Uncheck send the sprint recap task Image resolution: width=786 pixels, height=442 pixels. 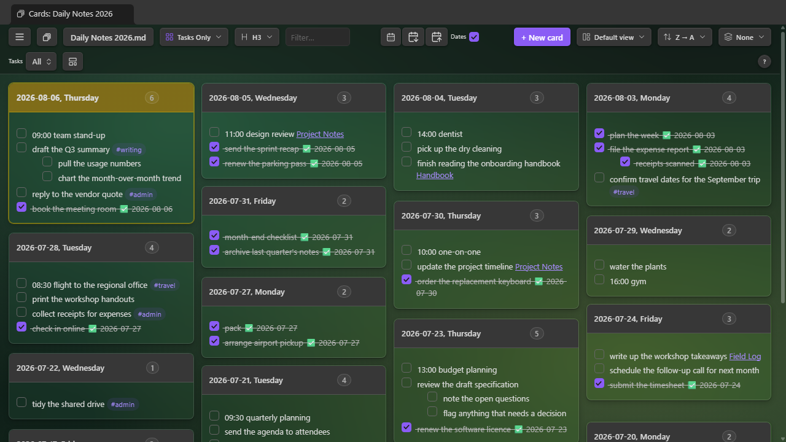pyautogui.click(x=214, y=147)
